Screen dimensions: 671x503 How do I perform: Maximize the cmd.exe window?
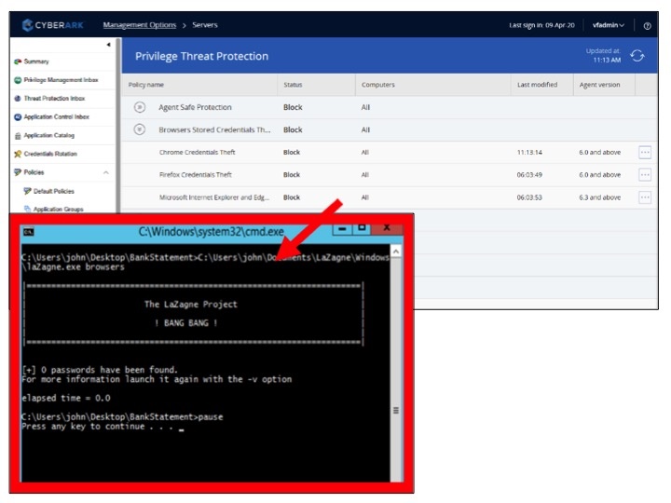[362, 229]
